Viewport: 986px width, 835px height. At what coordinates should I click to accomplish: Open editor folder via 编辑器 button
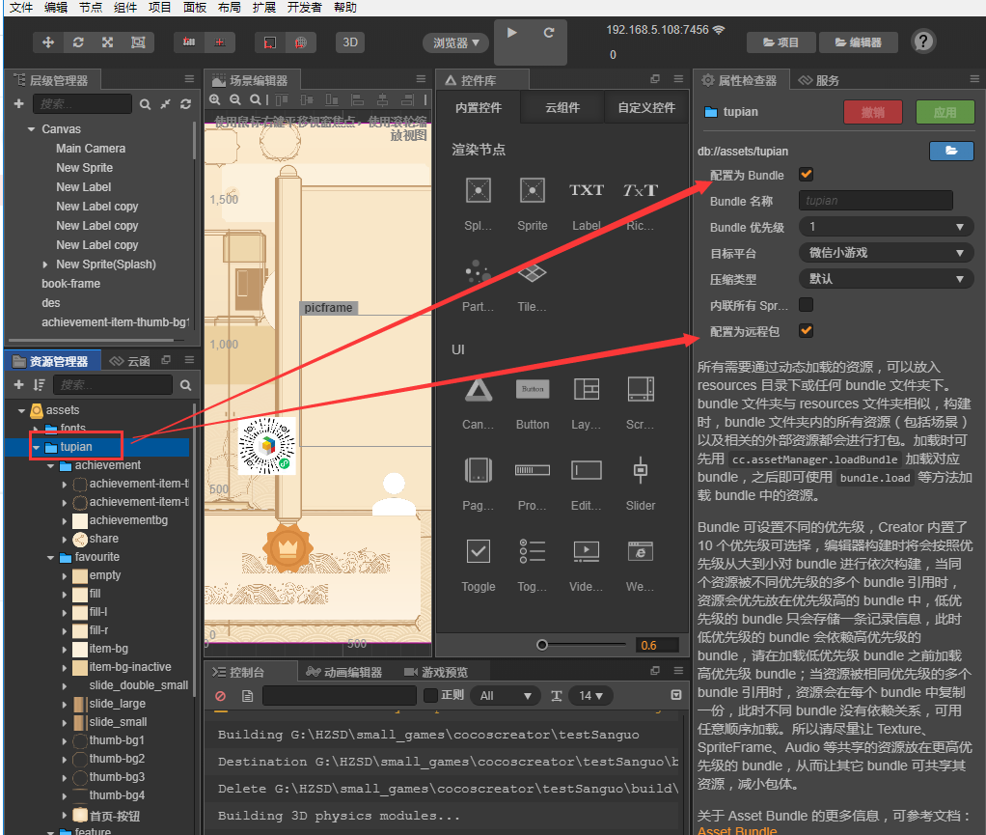pos(858,42)
